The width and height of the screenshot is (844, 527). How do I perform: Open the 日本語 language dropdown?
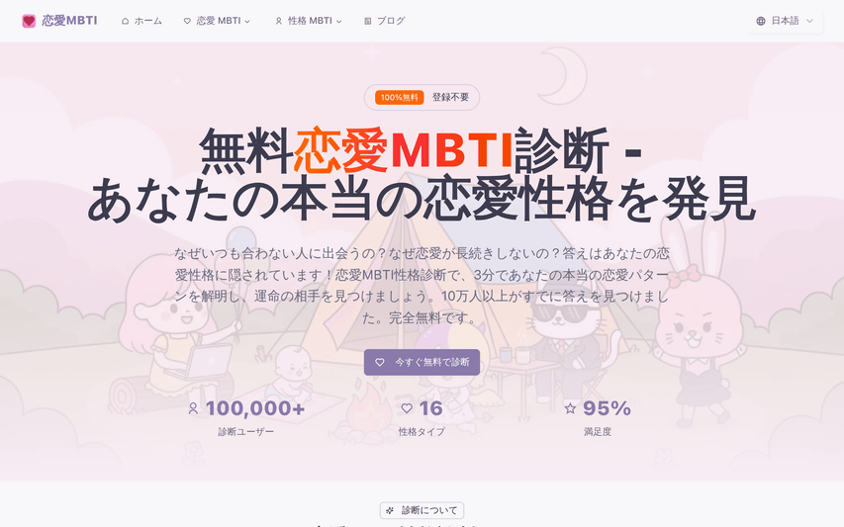(x=786, y=21)
